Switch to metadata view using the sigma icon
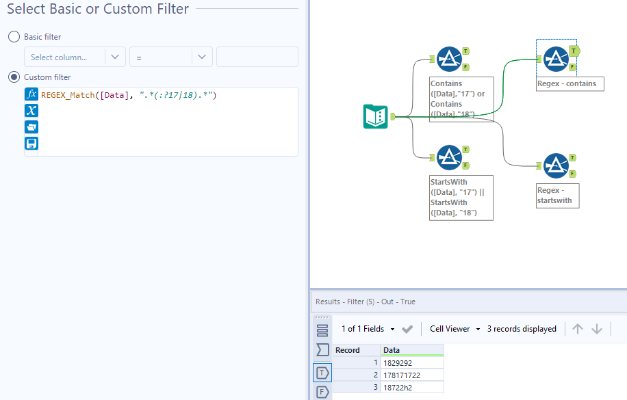Screen dimensions: 627x400 click(321, 349)
